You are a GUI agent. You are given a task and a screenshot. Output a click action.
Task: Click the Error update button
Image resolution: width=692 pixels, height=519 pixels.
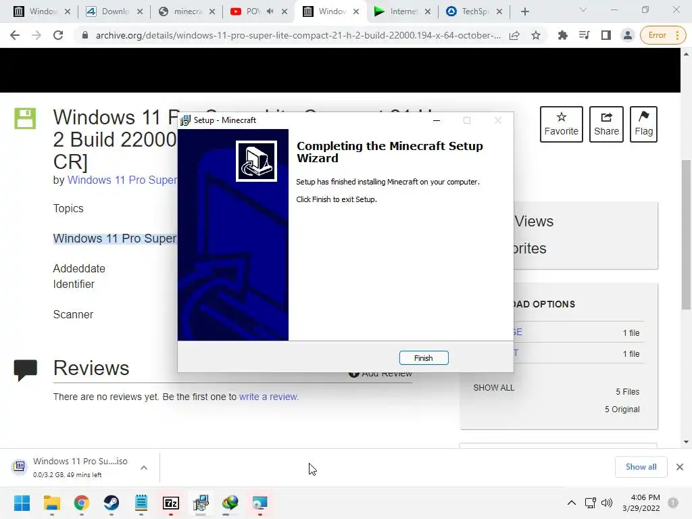click(x=662, y=35)
